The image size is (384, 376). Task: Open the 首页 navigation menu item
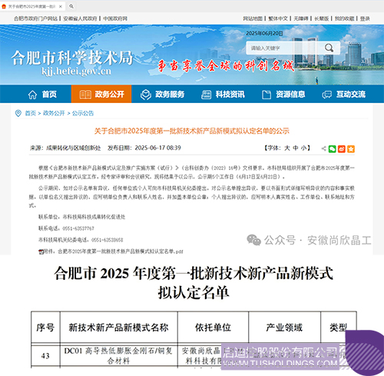tap(42, 95)
